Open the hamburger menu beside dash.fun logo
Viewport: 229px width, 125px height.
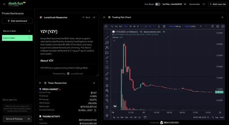pos(4,4)
